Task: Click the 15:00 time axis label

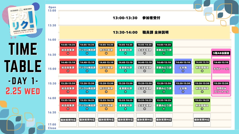Action: 52,69
